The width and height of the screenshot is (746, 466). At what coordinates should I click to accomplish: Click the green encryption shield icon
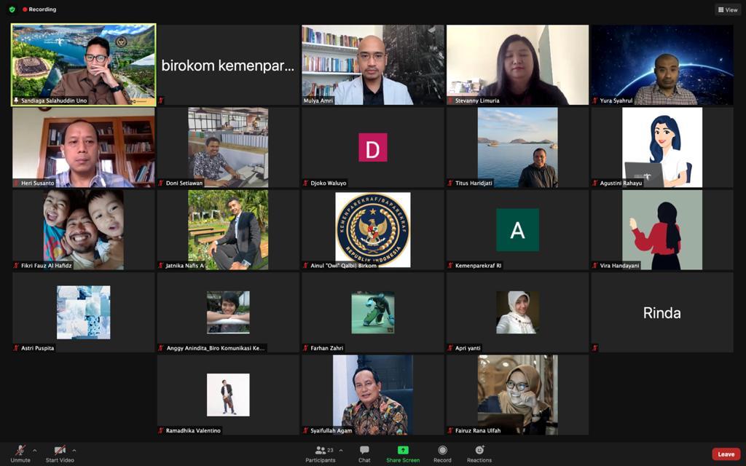12,9
